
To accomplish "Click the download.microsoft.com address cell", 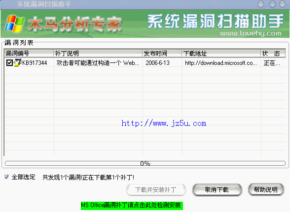I will pos(221,63).
